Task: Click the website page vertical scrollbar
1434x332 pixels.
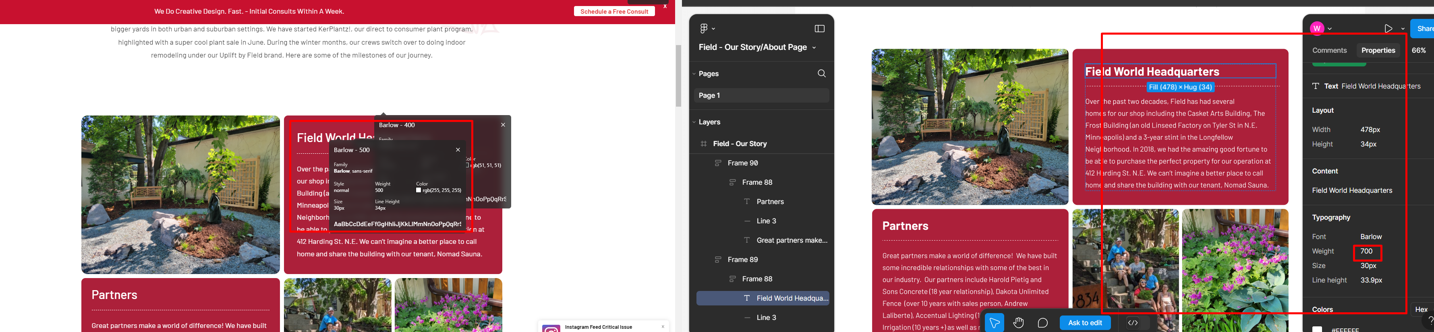Action: point(678,76)
